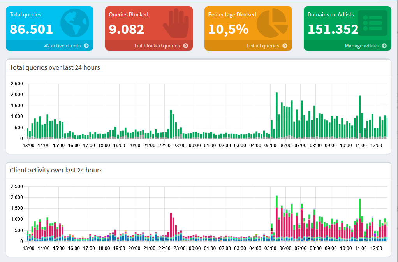
Task: Select the 86.501 total queries value
Action: tap(31, 29)
